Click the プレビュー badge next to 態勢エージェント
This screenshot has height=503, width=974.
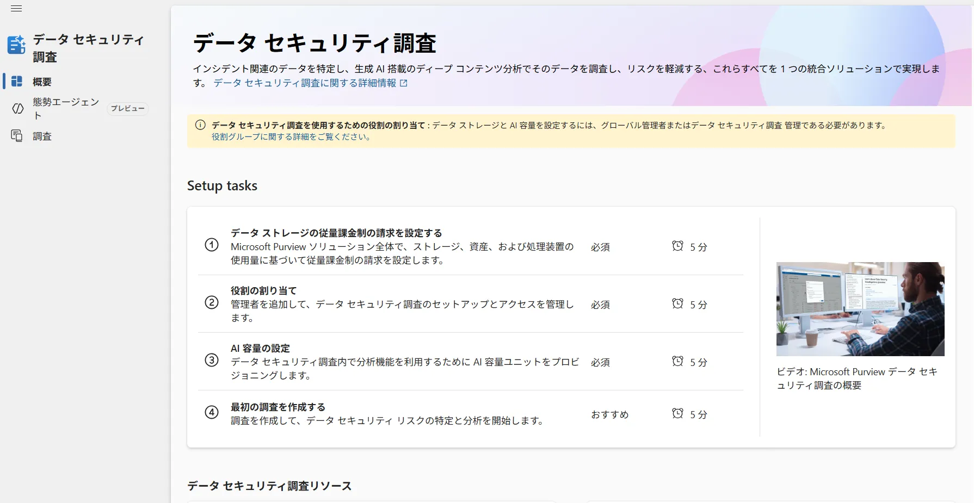coord(127,109)
